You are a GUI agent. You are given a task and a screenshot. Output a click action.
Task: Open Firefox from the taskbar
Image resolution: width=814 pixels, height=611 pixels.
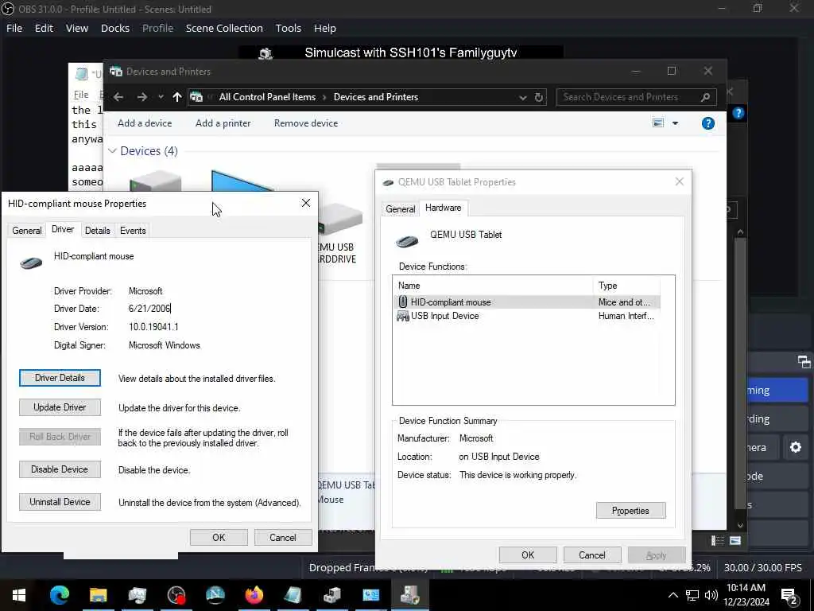254,595
